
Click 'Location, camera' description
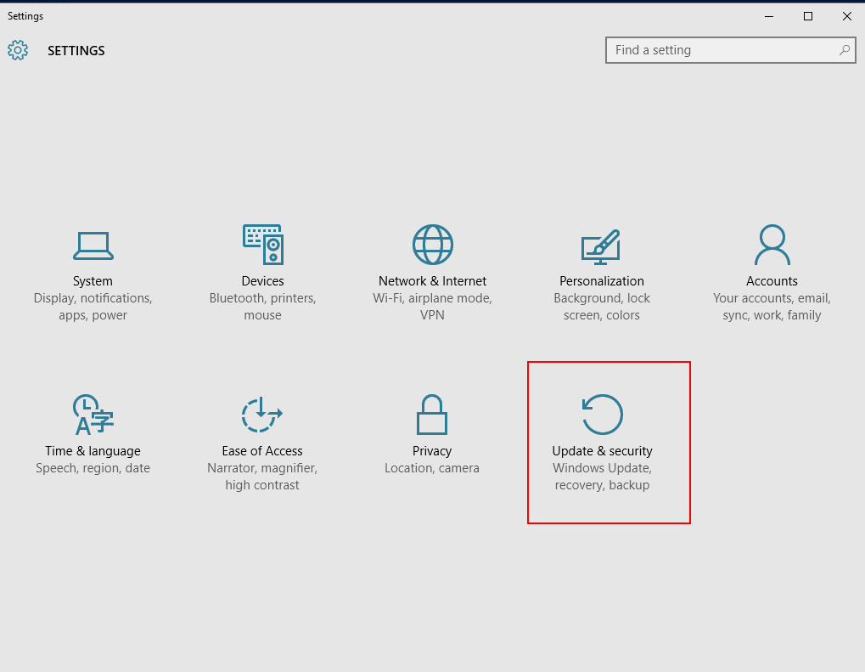(x=432, y=468)
